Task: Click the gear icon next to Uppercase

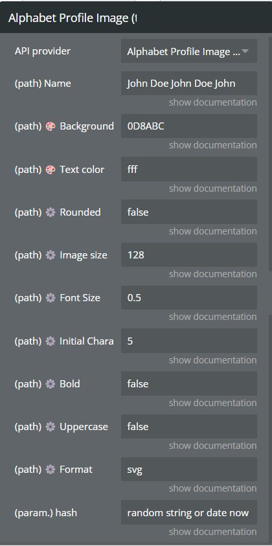Action: tap(51, 427)
